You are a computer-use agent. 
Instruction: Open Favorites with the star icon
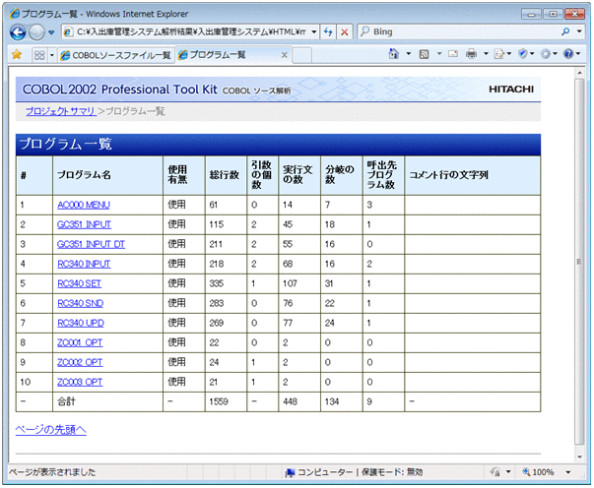tap(17, 55)
